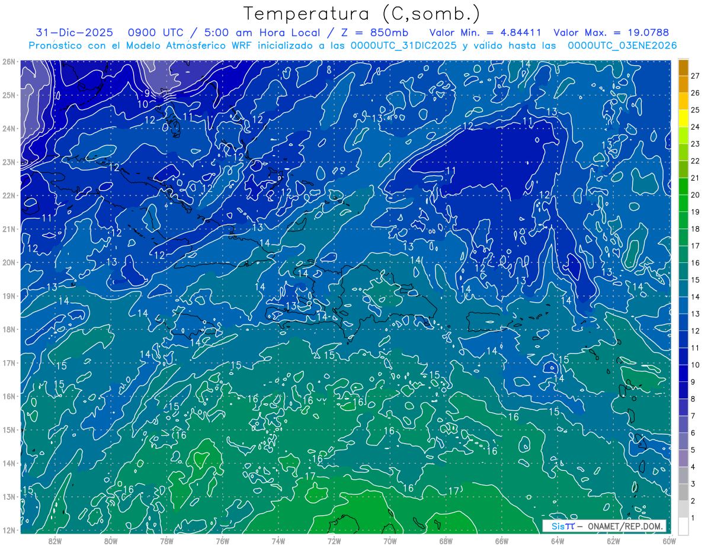Click the 22N latitude label

tap(9, 195)
